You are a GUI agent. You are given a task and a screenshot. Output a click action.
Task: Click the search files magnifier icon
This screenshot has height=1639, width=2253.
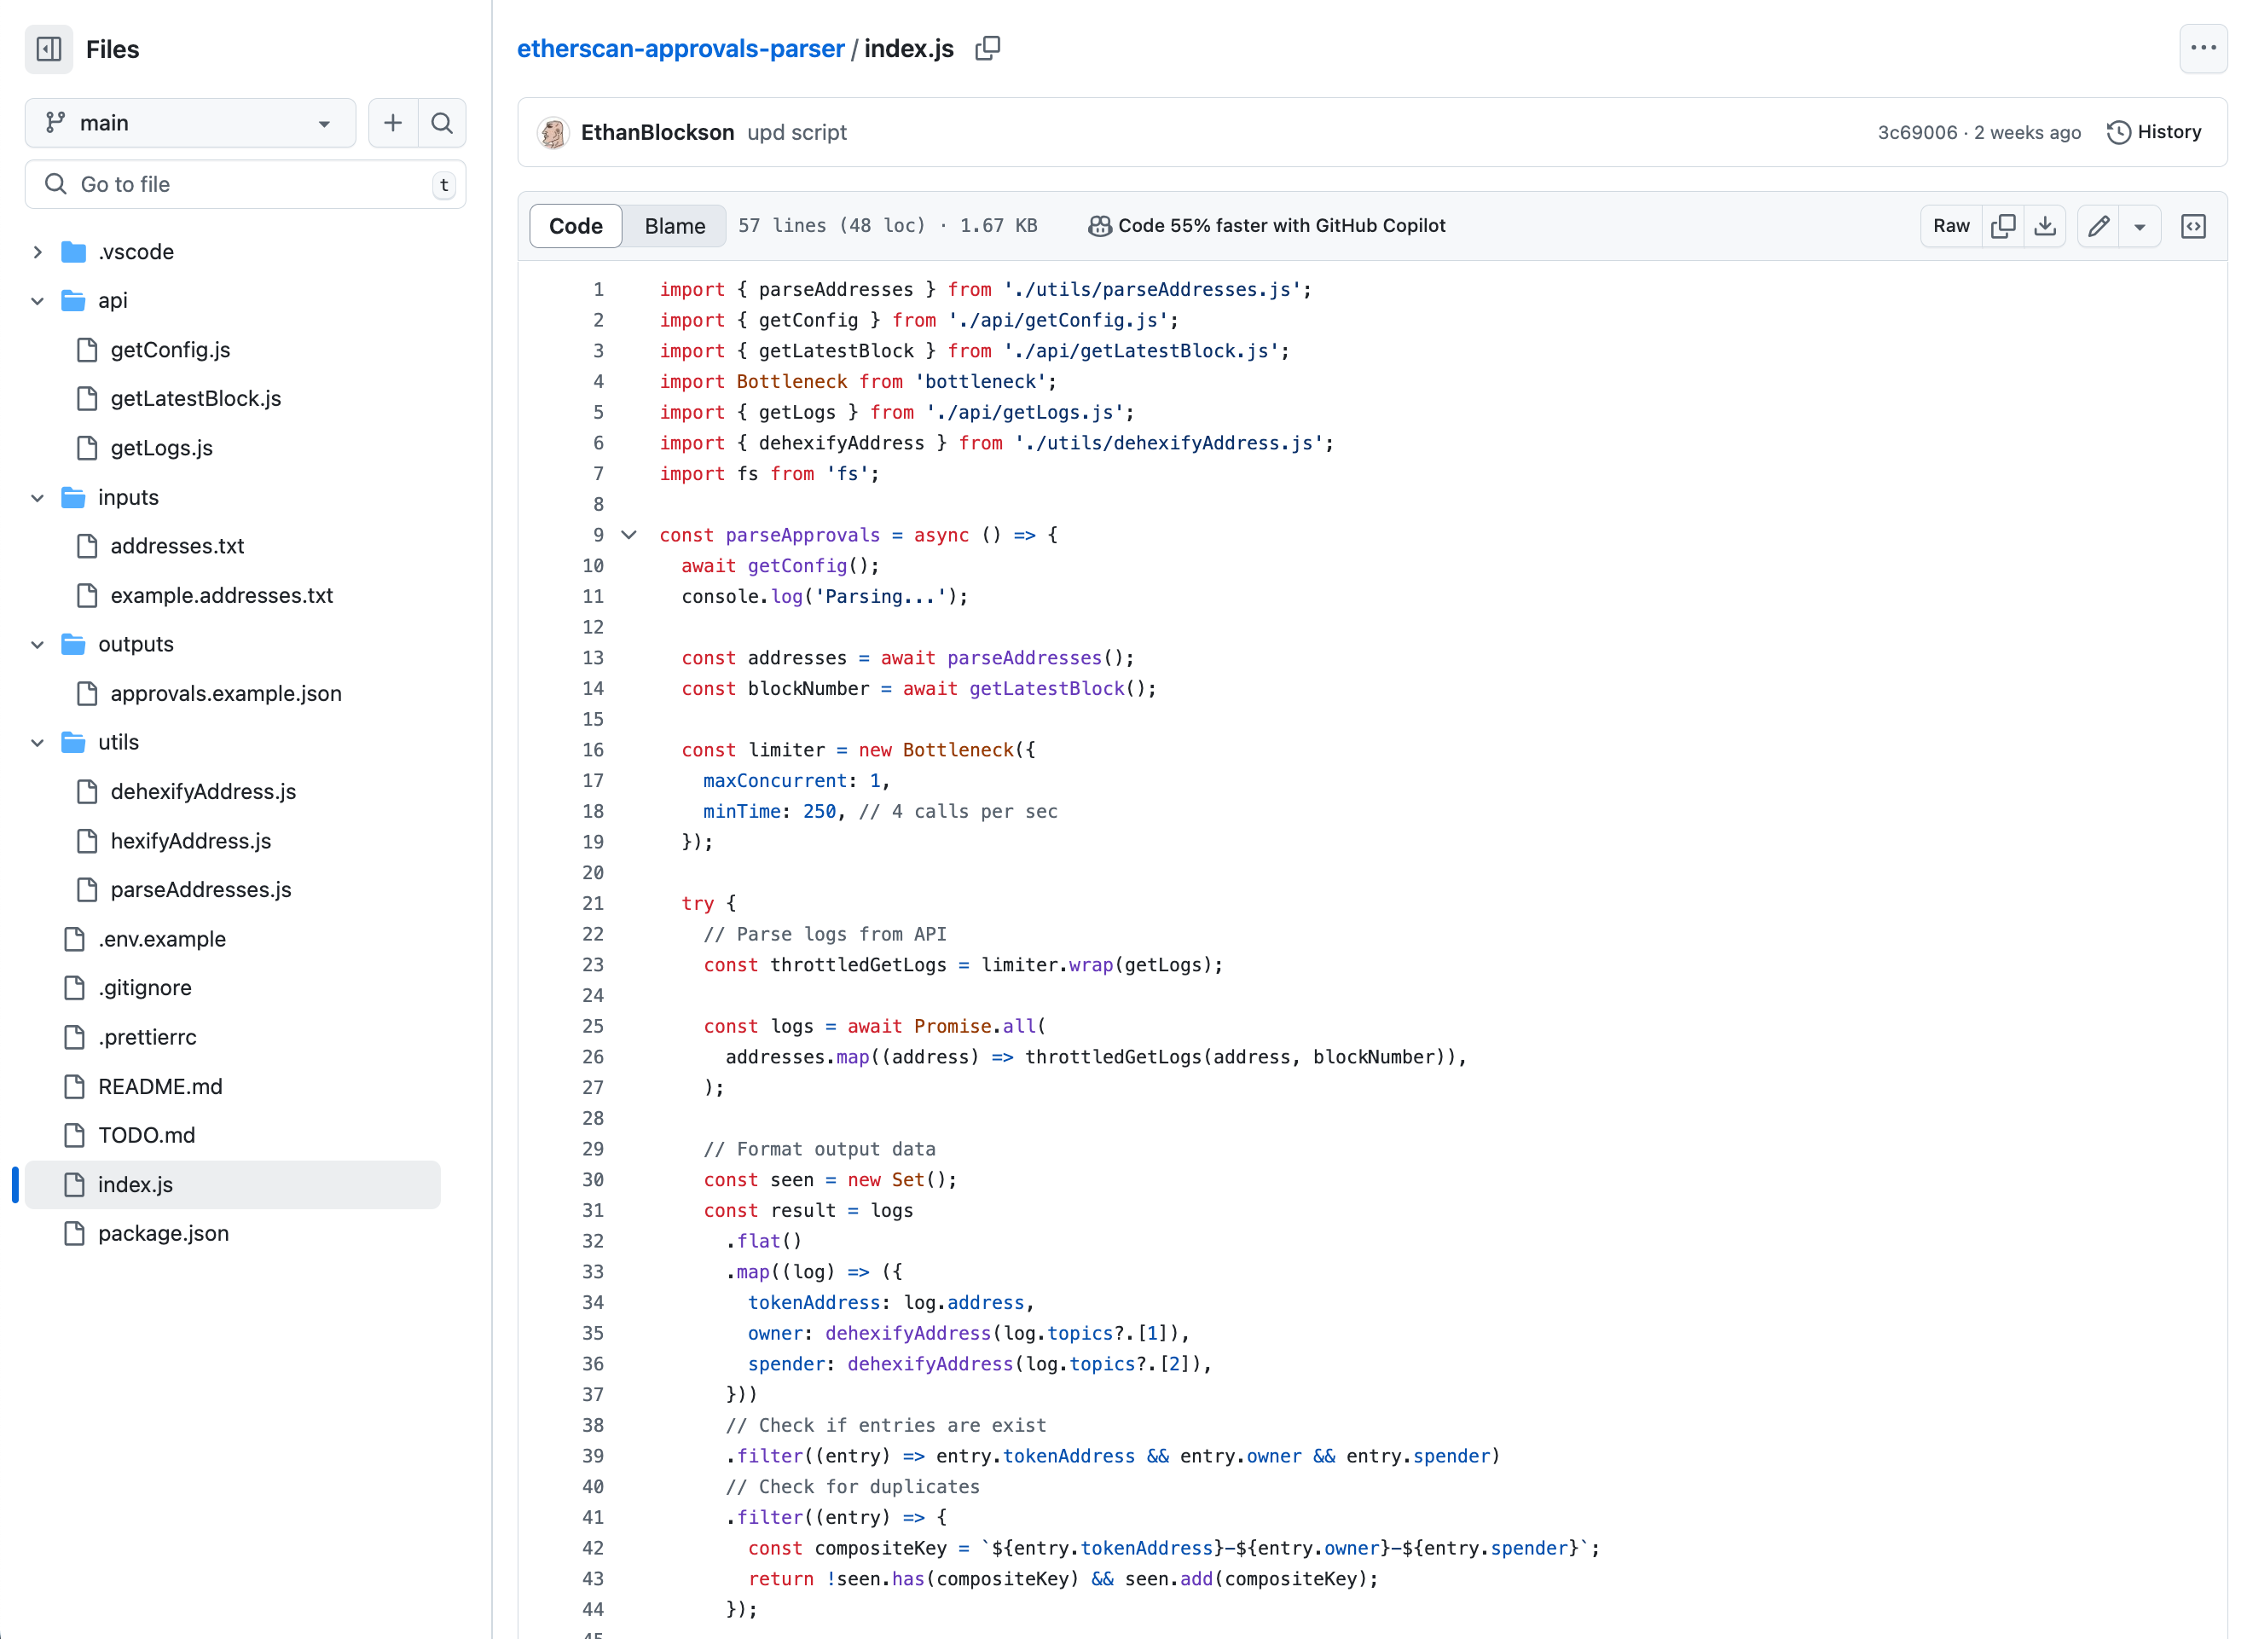tap(442, 123)
